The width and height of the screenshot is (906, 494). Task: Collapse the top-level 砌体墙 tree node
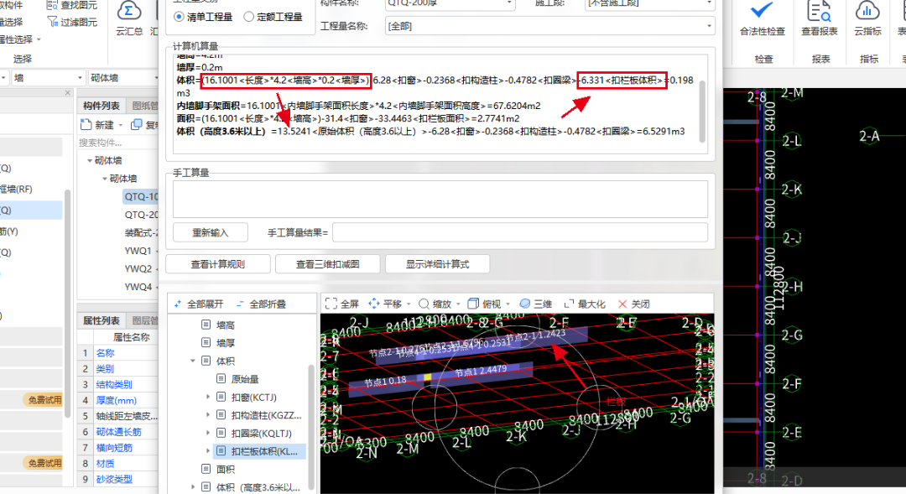(90, 160)
